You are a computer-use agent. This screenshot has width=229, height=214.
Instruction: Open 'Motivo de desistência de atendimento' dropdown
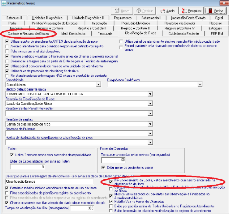click(x=150, y=142)
